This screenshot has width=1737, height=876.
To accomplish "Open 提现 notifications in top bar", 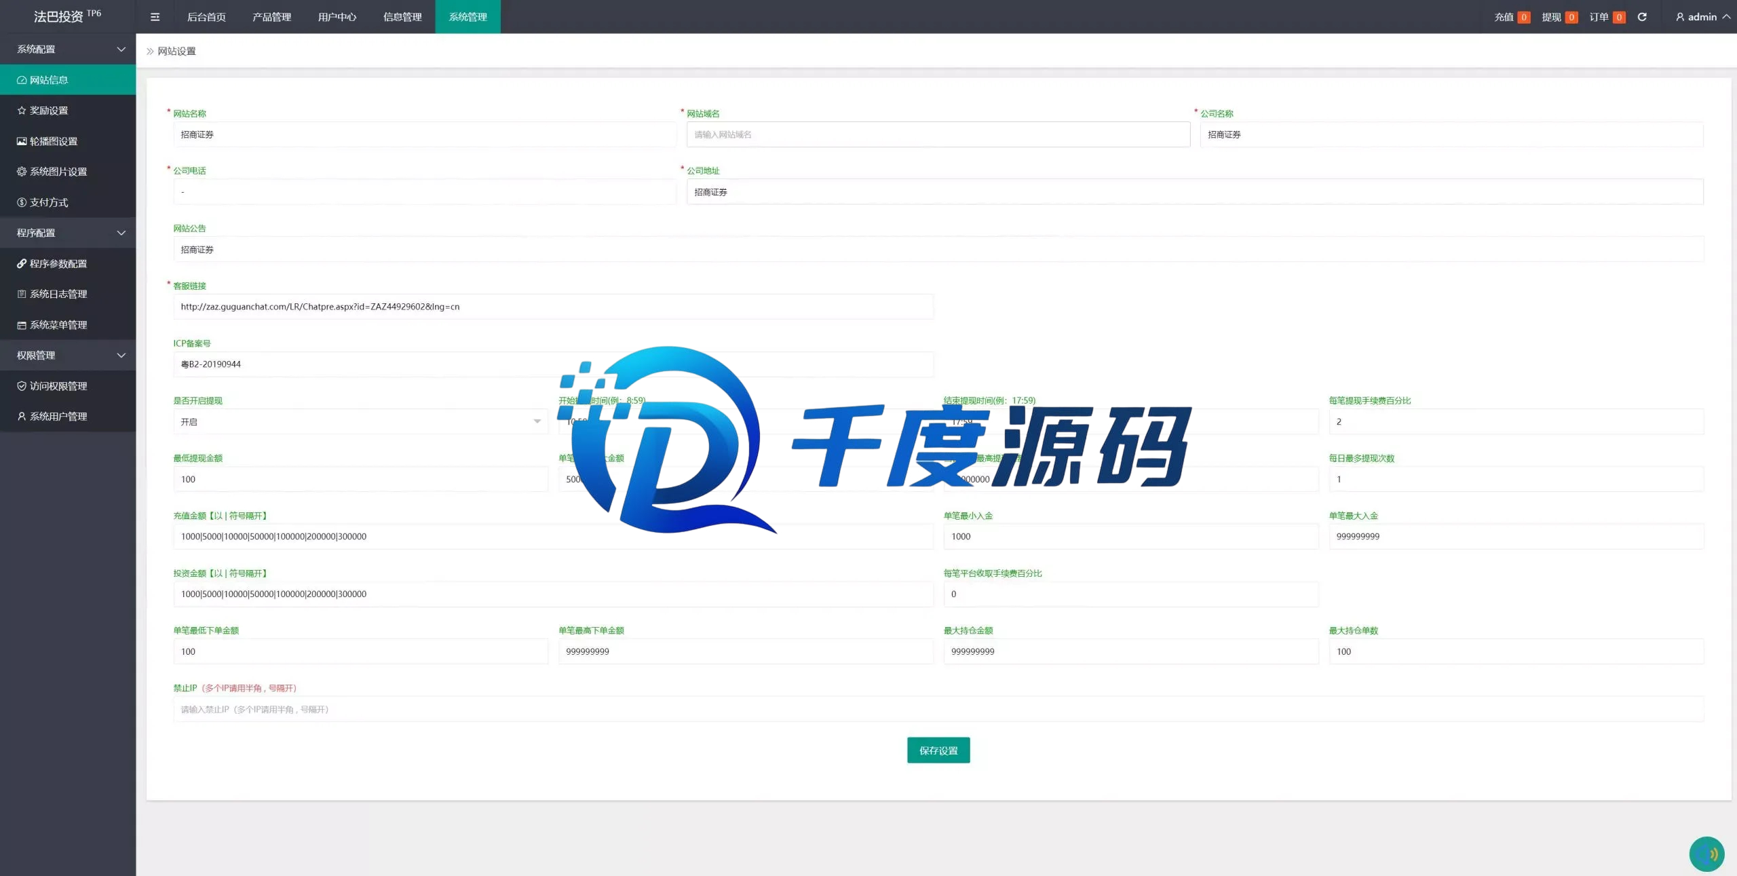I will 1559,17.
